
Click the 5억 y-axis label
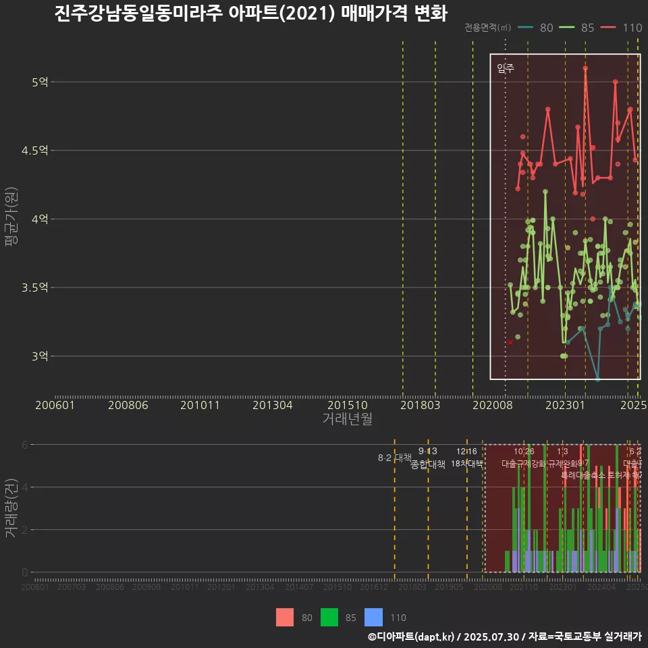[x=40, y=82]
